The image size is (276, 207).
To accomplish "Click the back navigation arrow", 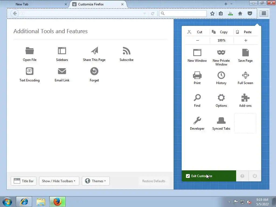I will [15, 13].
